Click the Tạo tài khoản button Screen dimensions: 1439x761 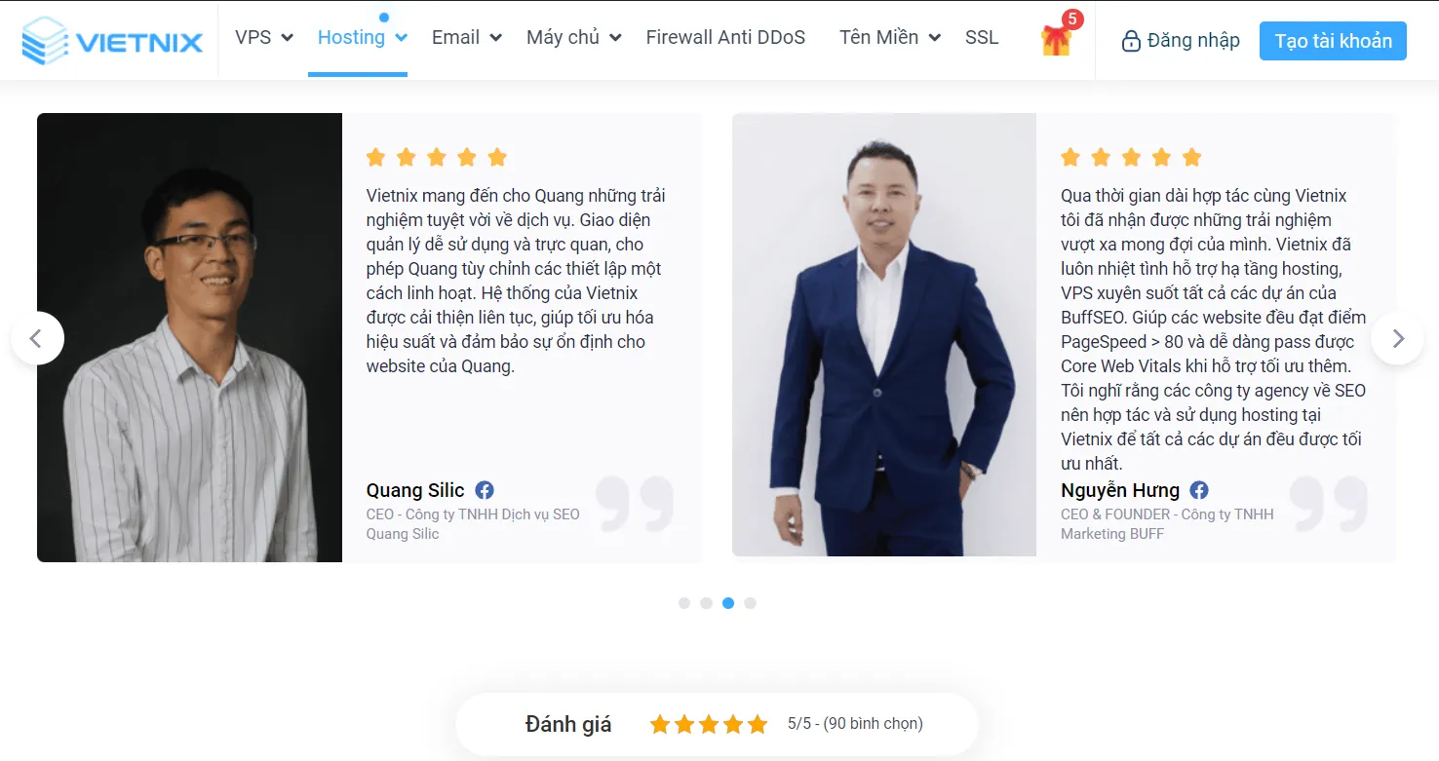pyautogui.click(x=1333, y=41)
